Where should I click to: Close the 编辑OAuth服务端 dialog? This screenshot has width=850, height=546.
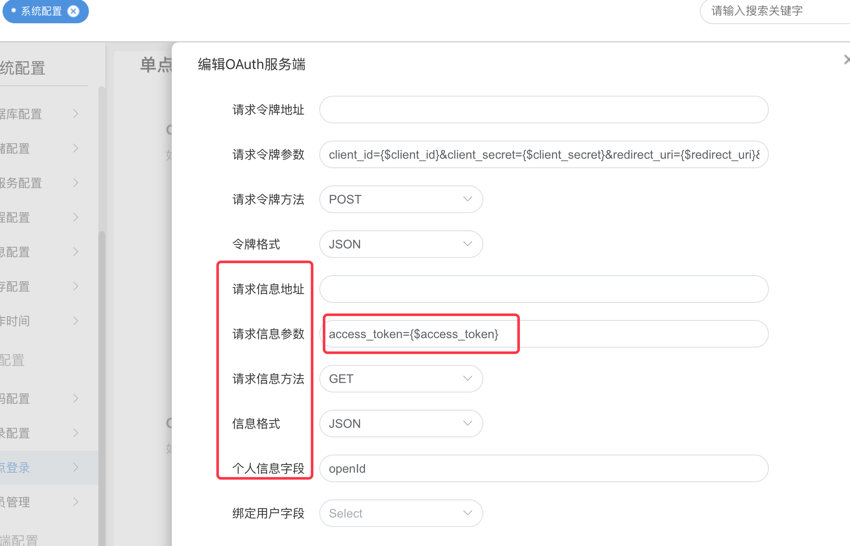tap(847, 60)
